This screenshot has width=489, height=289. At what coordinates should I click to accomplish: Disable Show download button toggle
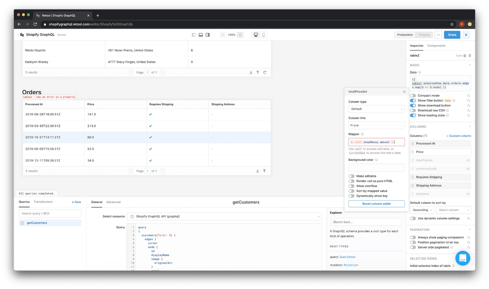(413, 105)
